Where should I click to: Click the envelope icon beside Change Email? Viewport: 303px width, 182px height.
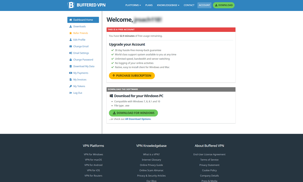coord(71,46)
